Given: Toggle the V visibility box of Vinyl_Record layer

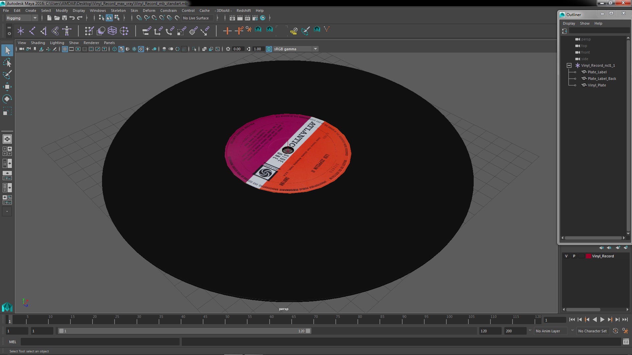Looking at the screenshot, I should coord(566,256).
